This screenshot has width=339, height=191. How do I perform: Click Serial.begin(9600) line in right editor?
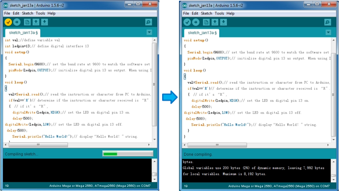coord(258,52)
